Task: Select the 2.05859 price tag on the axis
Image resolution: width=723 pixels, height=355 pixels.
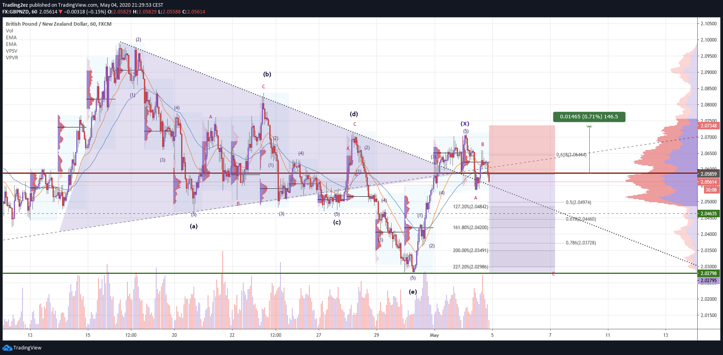Action: pos(709,174)
